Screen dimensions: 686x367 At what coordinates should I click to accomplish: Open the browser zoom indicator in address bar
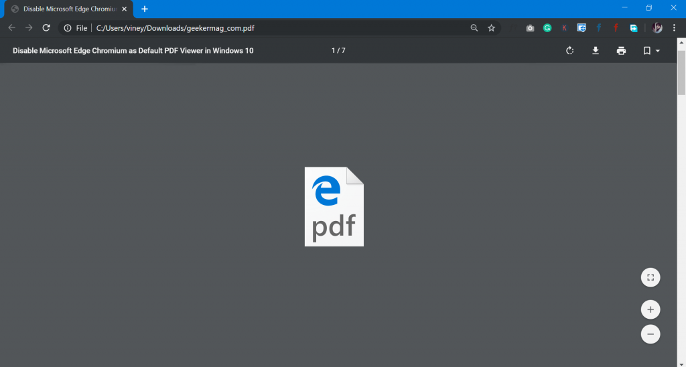click(474, 28)
